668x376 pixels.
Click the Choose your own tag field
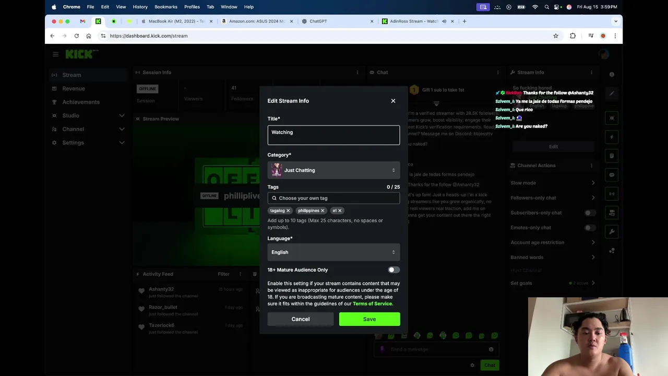(x=333, y=198)
